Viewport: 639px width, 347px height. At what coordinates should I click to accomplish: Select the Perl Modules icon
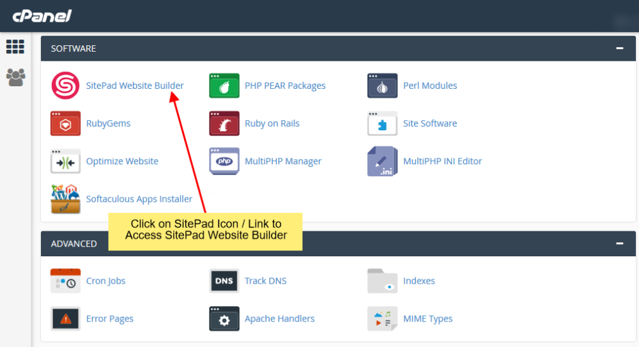(382, 86)
